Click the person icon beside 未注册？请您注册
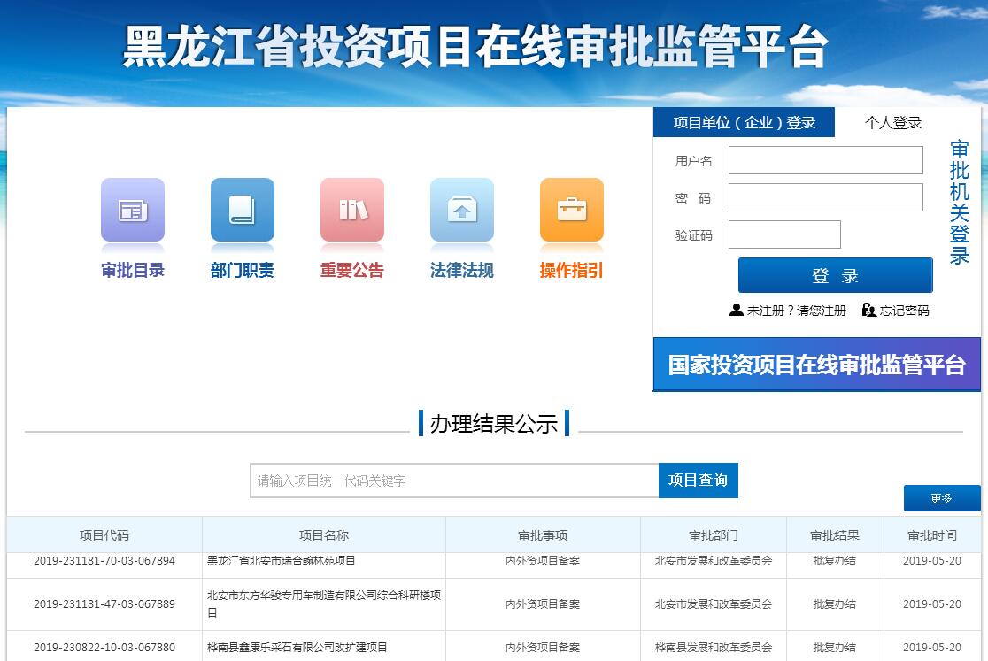 pyautogui.click(x=737, y=310)
